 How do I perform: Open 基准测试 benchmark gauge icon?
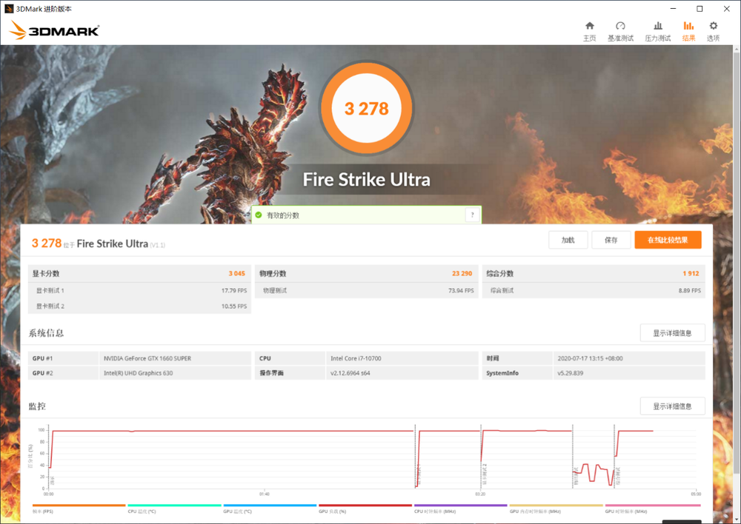click(x=620, y=31)
